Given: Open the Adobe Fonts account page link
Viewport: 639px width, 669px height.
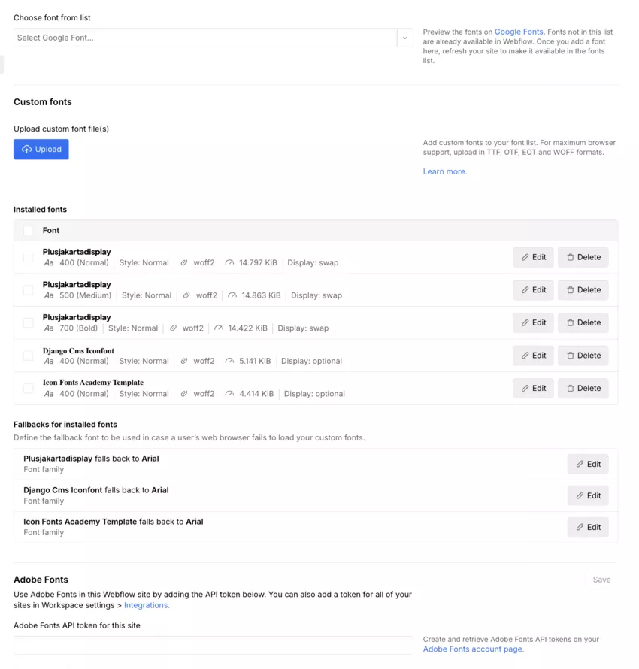Looking at the screenshot, I should [472, 649].
